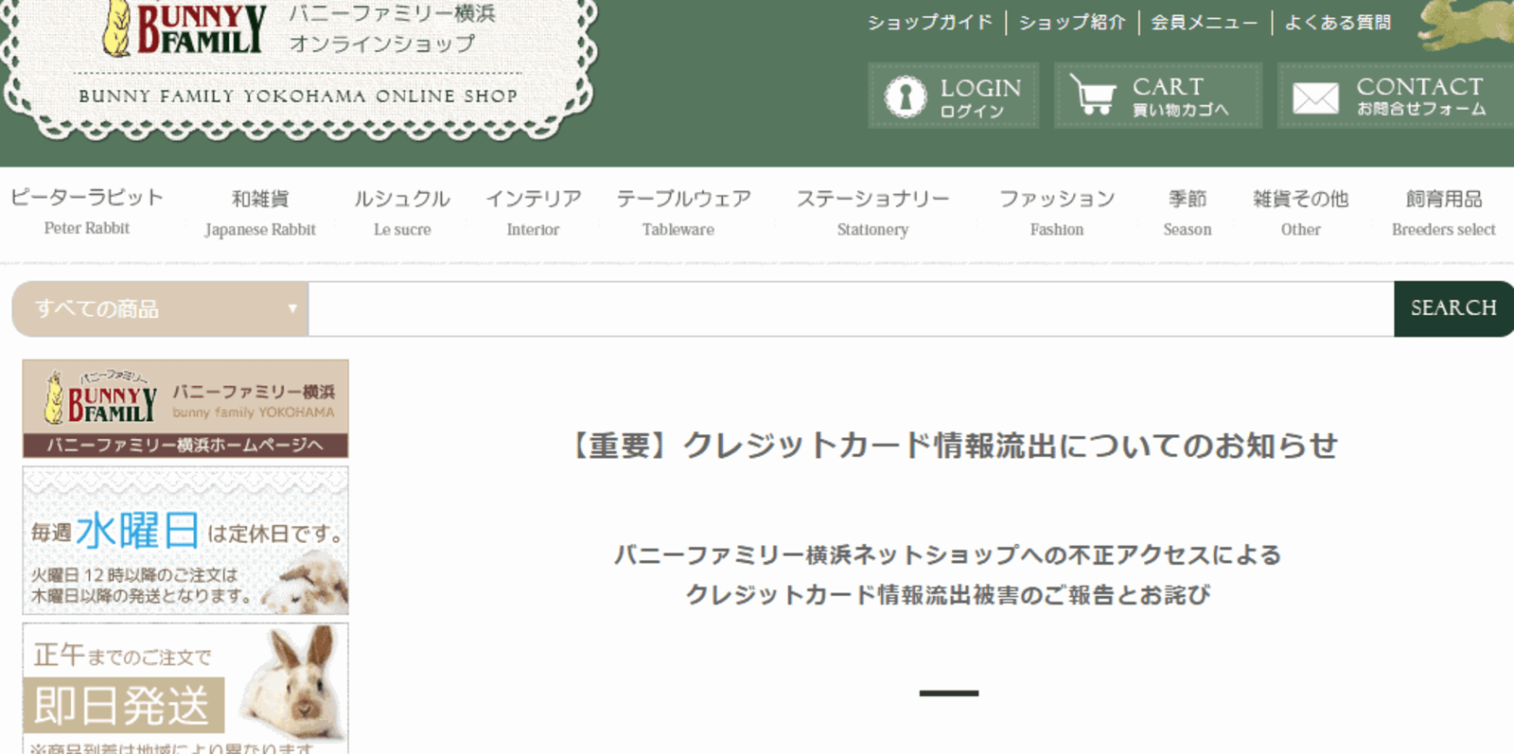This screenshot has height=754, width=1514.
Task: Click the keyhole login icon
Action: (905, 96)
